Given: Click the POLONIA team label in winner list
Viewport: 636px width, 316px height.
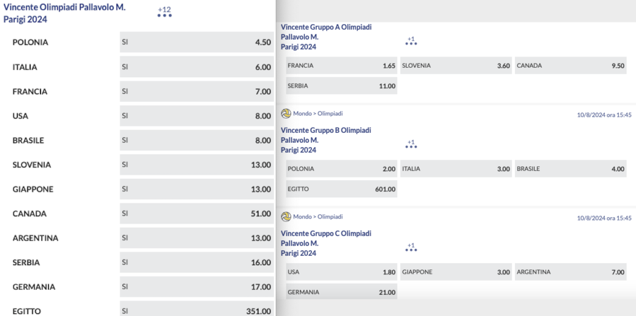Looking at the screenshot, I should [x=30, y=42].
